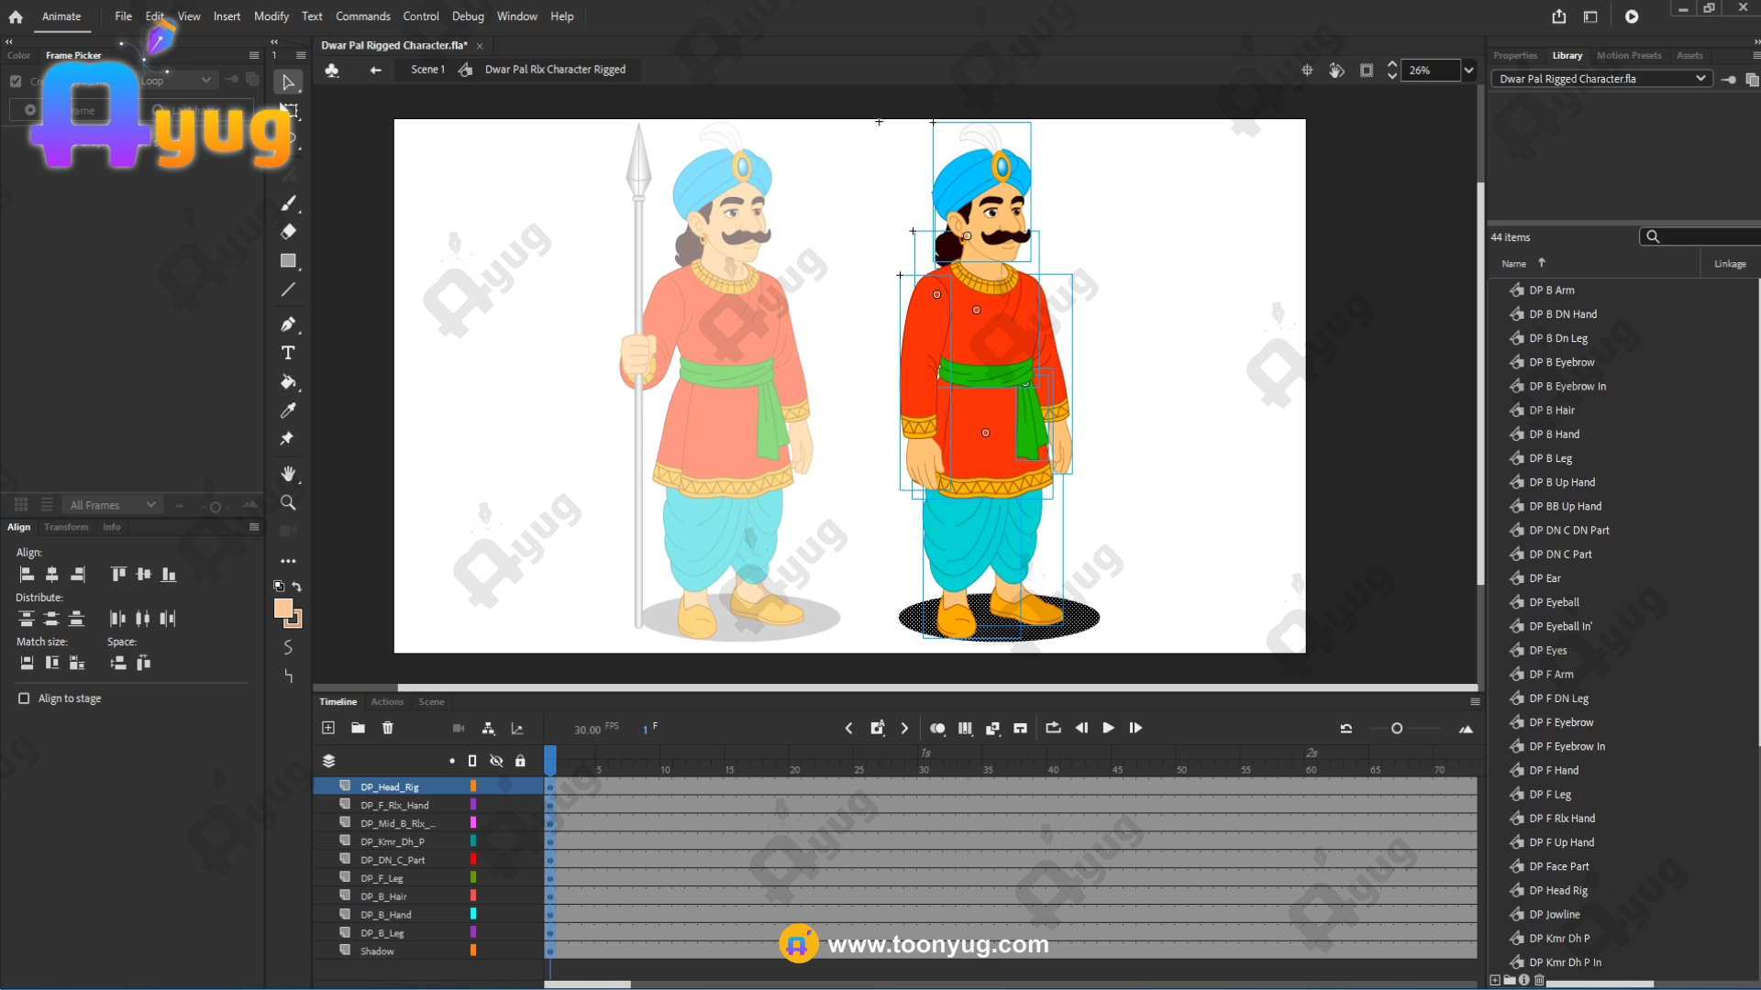Select the Eyedropper tool
The width and height of the screenshot is (1761, 990).
coord(288,411)
